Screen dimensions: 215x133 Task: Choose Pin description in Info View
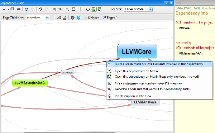click(133, 96)
